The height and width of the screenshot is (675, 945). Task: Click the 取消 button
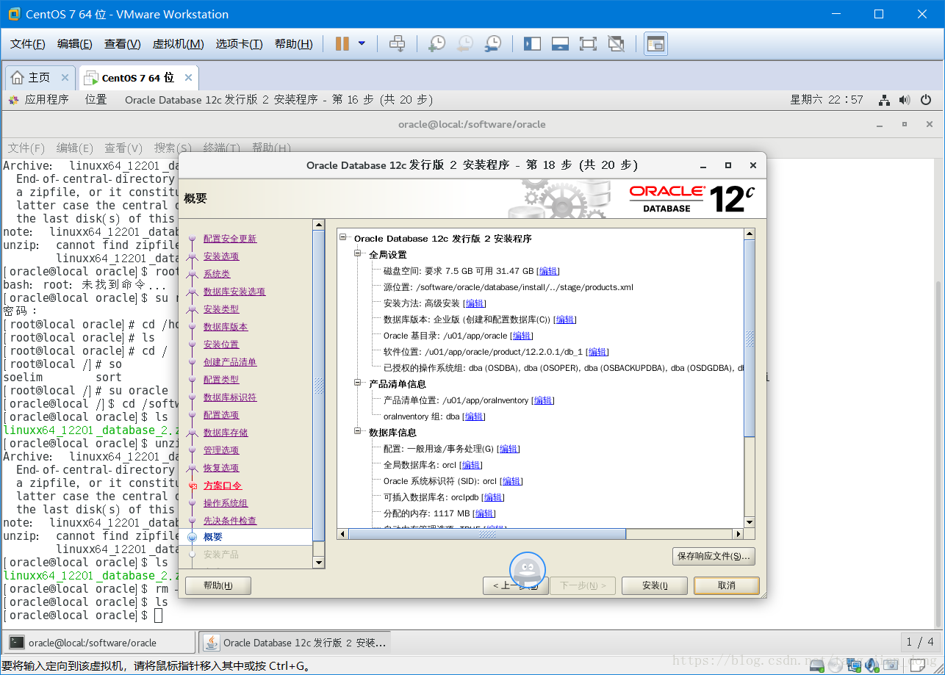click(727, 585)
